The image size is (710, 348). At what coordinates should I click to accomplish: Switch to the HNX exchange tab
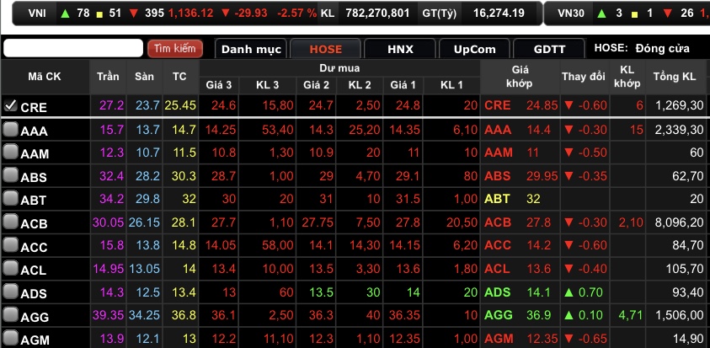[400, 49]
